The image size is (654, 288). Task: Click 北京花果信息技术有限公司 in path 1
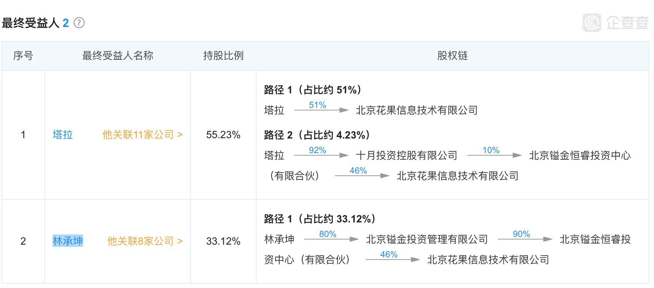click(417, 110)
